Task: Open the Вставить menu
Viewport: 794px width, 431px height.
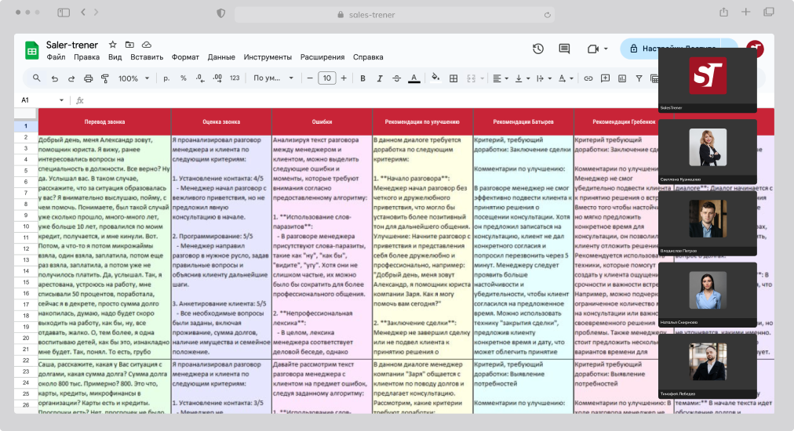Action: click(x=147, y=57)
